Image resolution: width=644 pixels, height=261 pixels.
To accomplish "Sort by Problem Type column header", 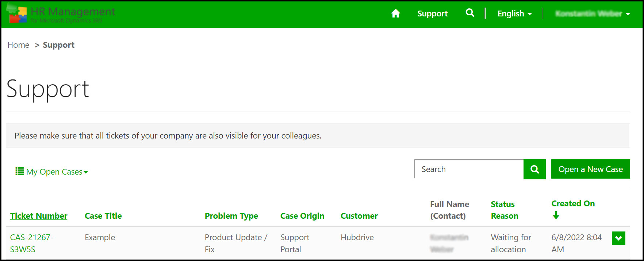I will coord(231,216).
